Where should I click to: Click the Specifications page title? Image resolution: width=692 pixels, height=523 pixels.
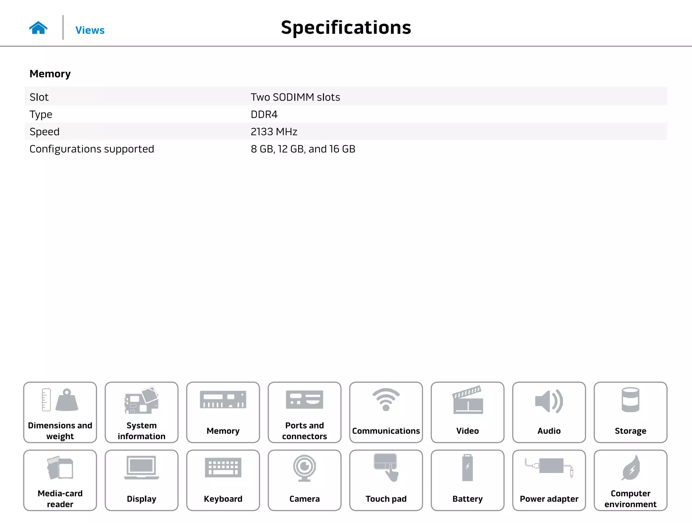tap(346, 27)
